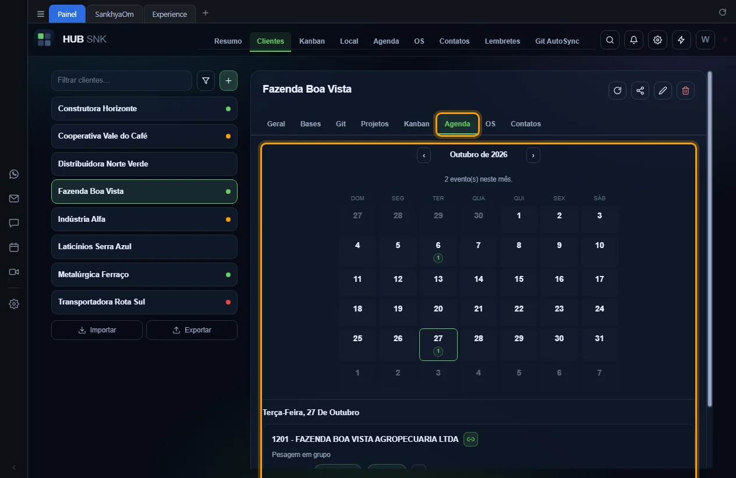This screenshot has height=478, width=736.
Task: Open the settings gear in left sidebar
Action: point(14,304)
